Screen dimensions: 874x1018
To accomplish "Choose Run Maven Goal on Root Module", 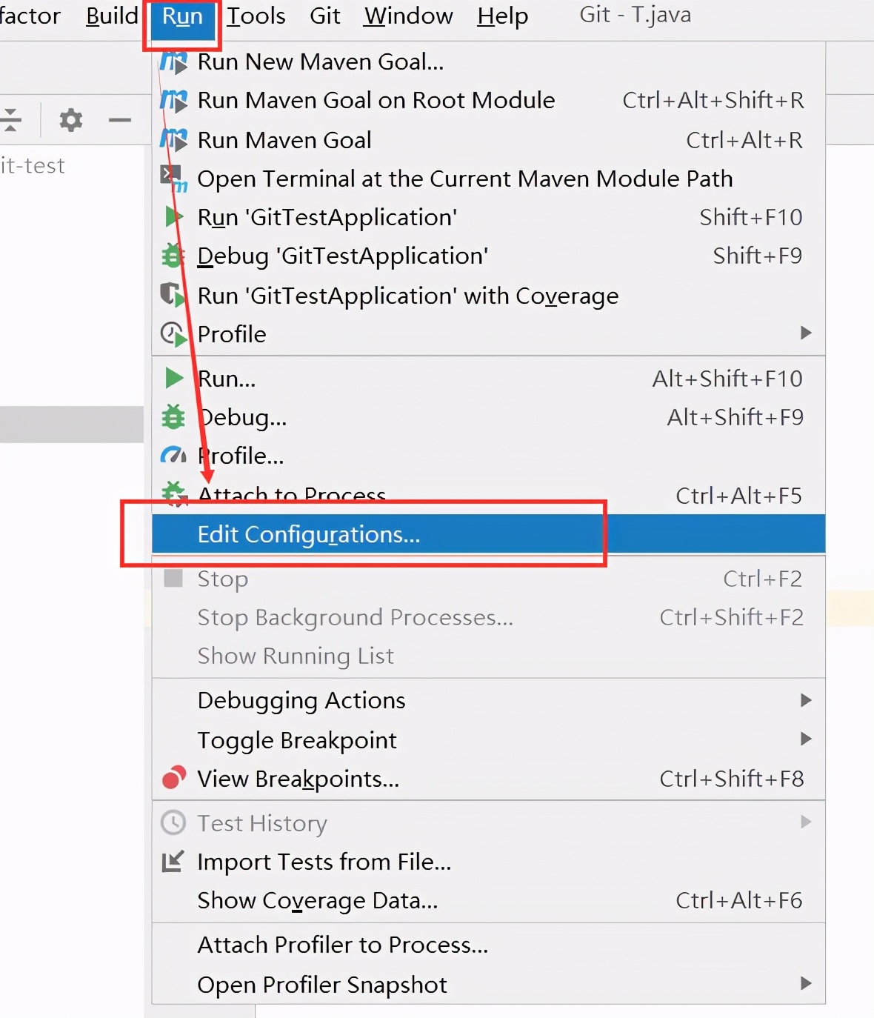I will tap(489, 100).
